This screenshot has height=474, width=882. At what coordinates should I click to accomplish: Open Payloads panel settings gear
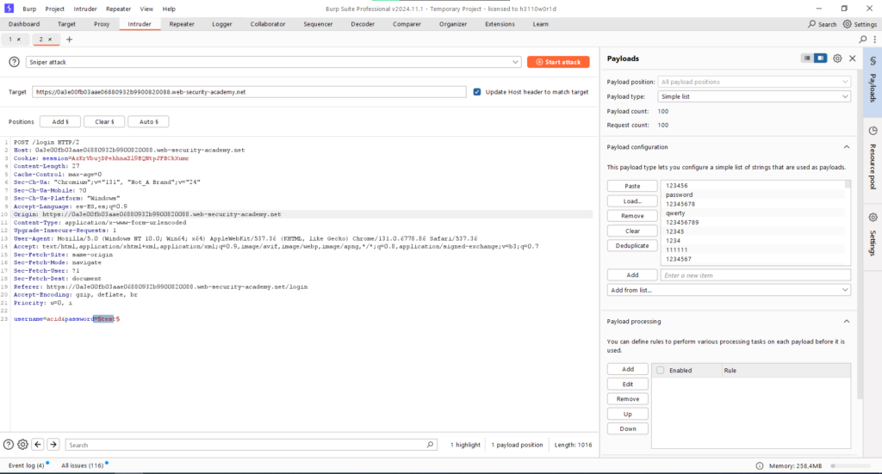pyautogui.click(x=837, y=58)
